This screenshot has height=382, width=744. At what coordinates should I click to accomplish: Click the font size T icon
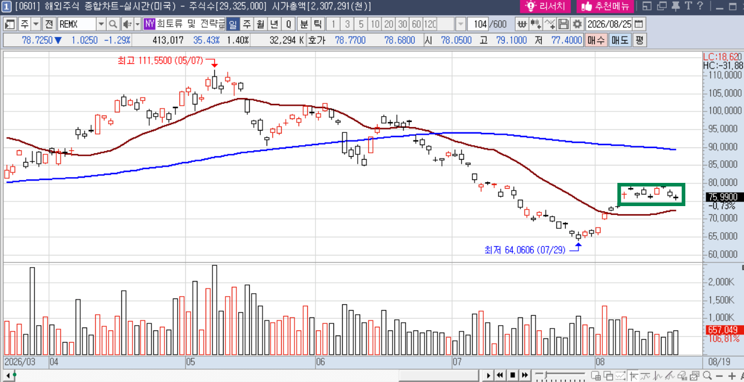click(688, 6)
